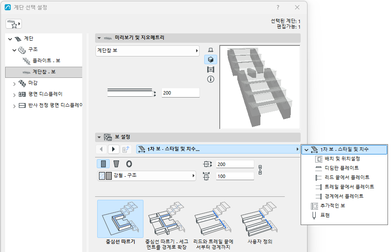391x252 pixels.
Task: Click the beam height dimension icon
Action: coord(206,176)
